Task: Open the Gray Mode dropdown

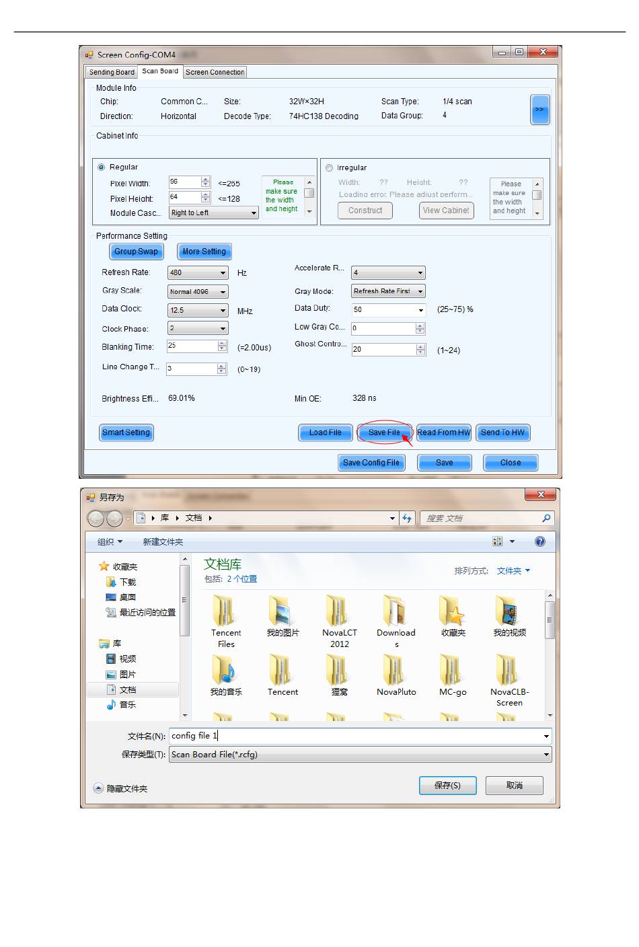Action: (420, 291)
